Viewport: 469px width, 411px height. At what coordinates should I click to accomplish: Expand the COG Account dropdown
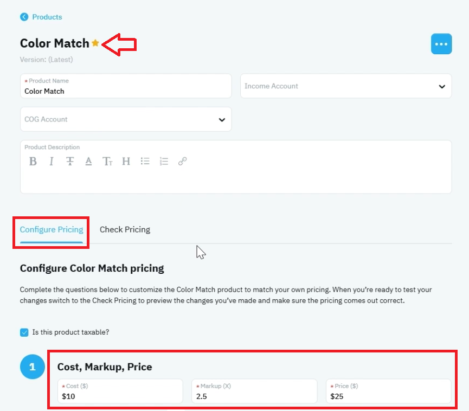click(x=126, y=119)
